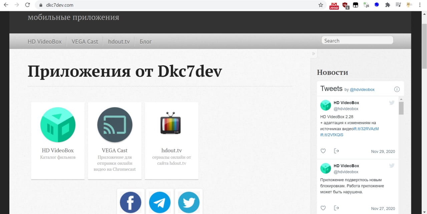This screenshot has height=214, width=427.
Task: Collapse sidebar with the double-chevron toggle
Action: [x=314, y=53]
